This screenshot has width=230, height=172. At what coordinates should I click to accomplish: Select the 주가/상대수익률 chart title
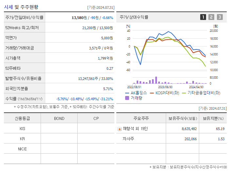[134, 17]
